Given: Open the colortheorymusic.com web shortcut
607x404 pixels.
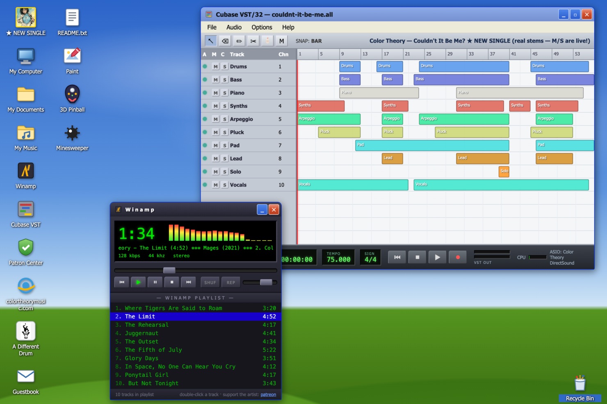Looking at the screenshot, I should (26, 294).
